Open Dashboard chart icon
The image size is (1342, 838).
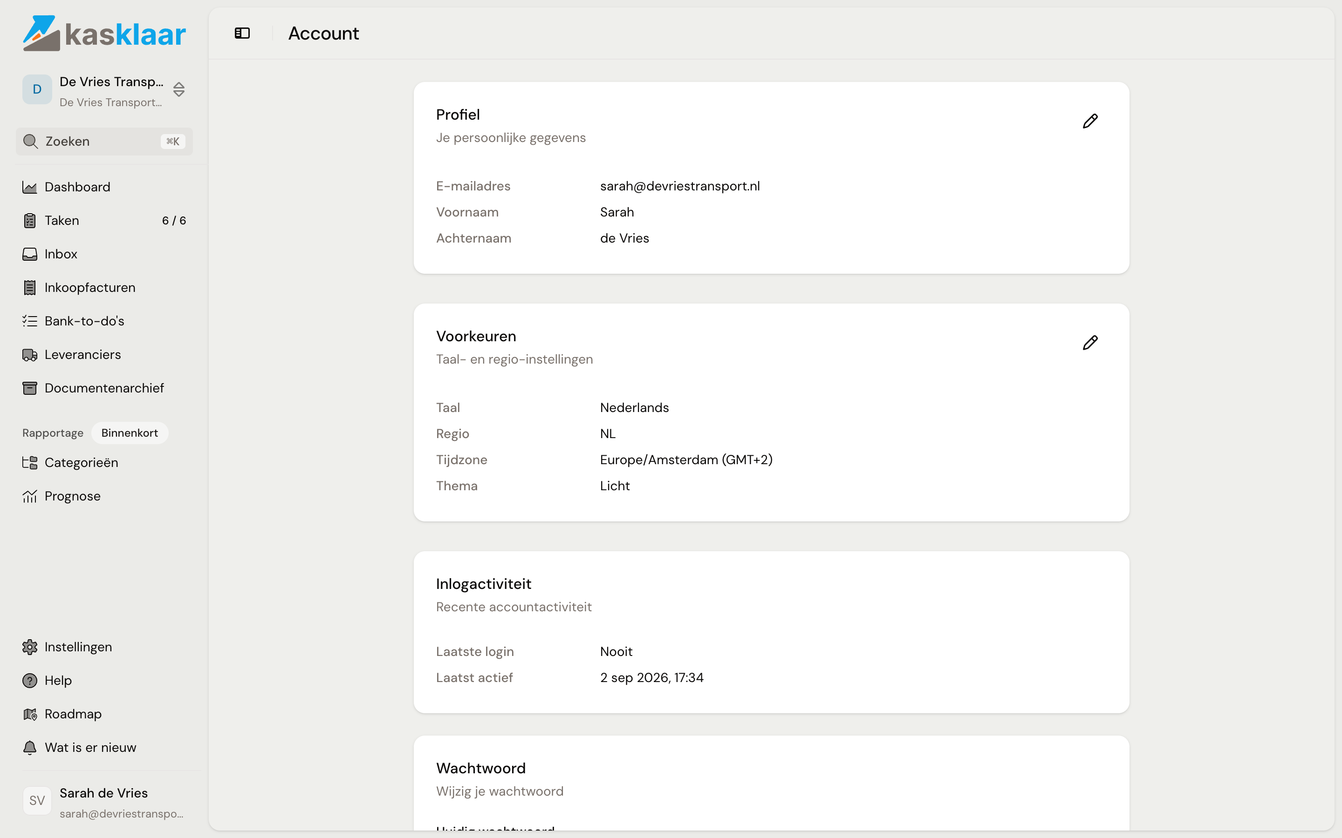coord(30,187)
